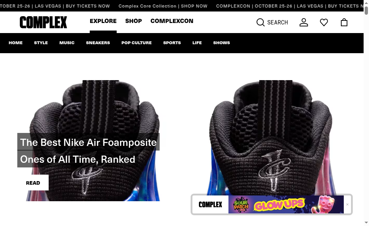Click the scrollbar down arrow

coord(366,222)
